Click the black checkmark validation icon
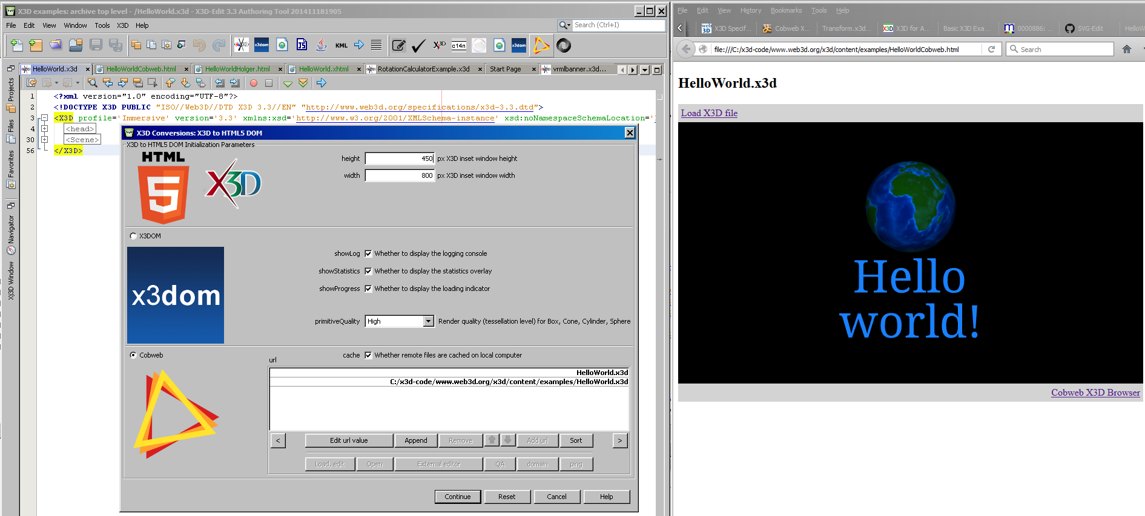1145x516 pixels. [x=418, y=45]
